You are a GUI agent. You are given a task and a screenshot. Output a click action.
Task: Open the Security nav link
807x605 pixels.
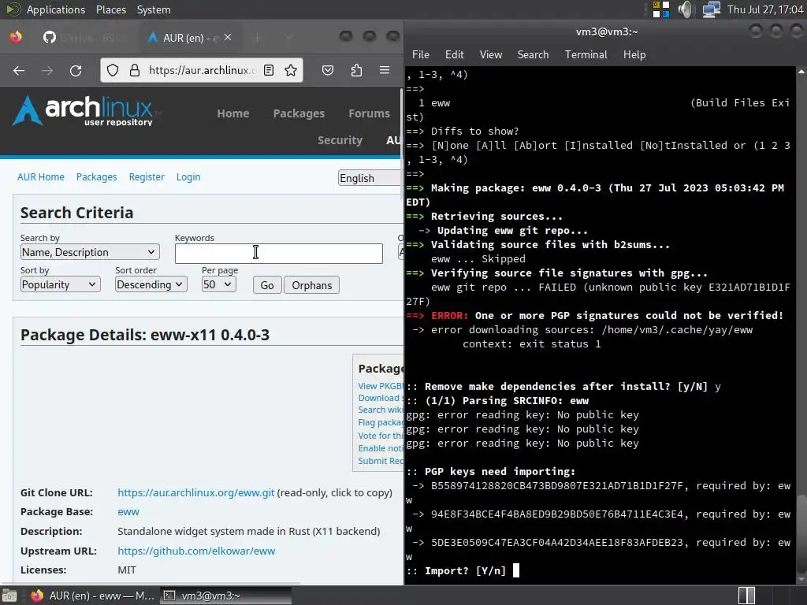tap(340, 140)
